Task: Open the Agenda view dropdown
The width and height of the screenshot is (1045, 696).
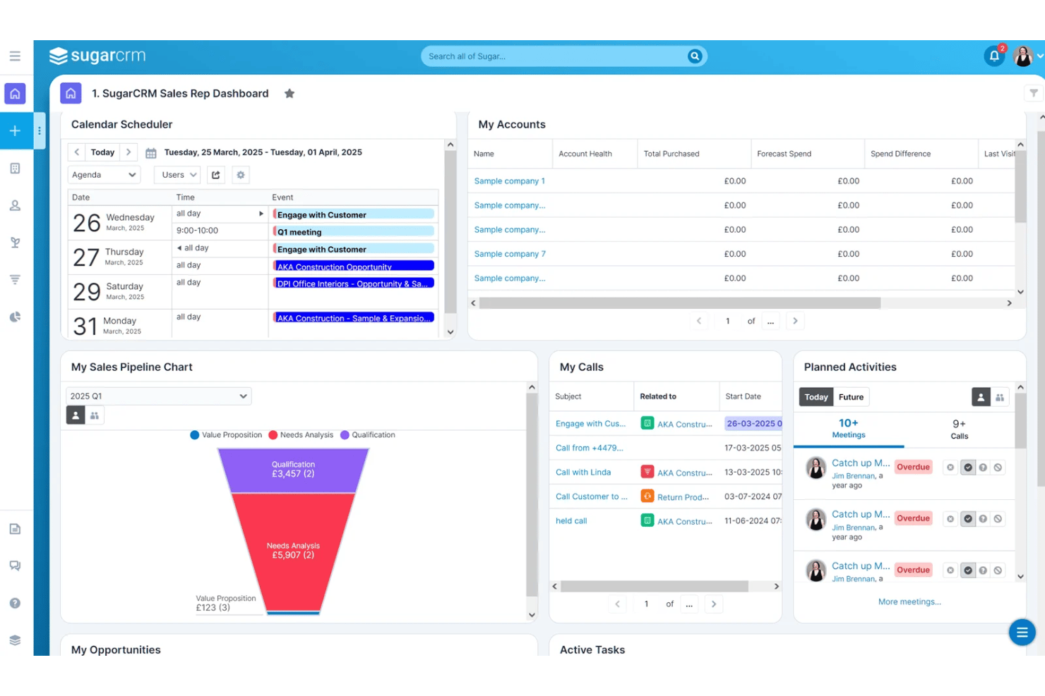Action: 104,175
